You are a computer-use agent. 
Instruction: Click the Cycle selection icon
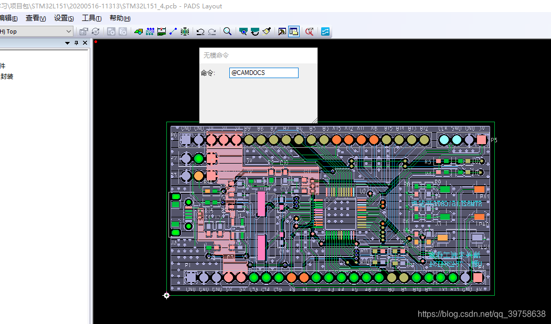pyautogui.click(x=95, y=31)
